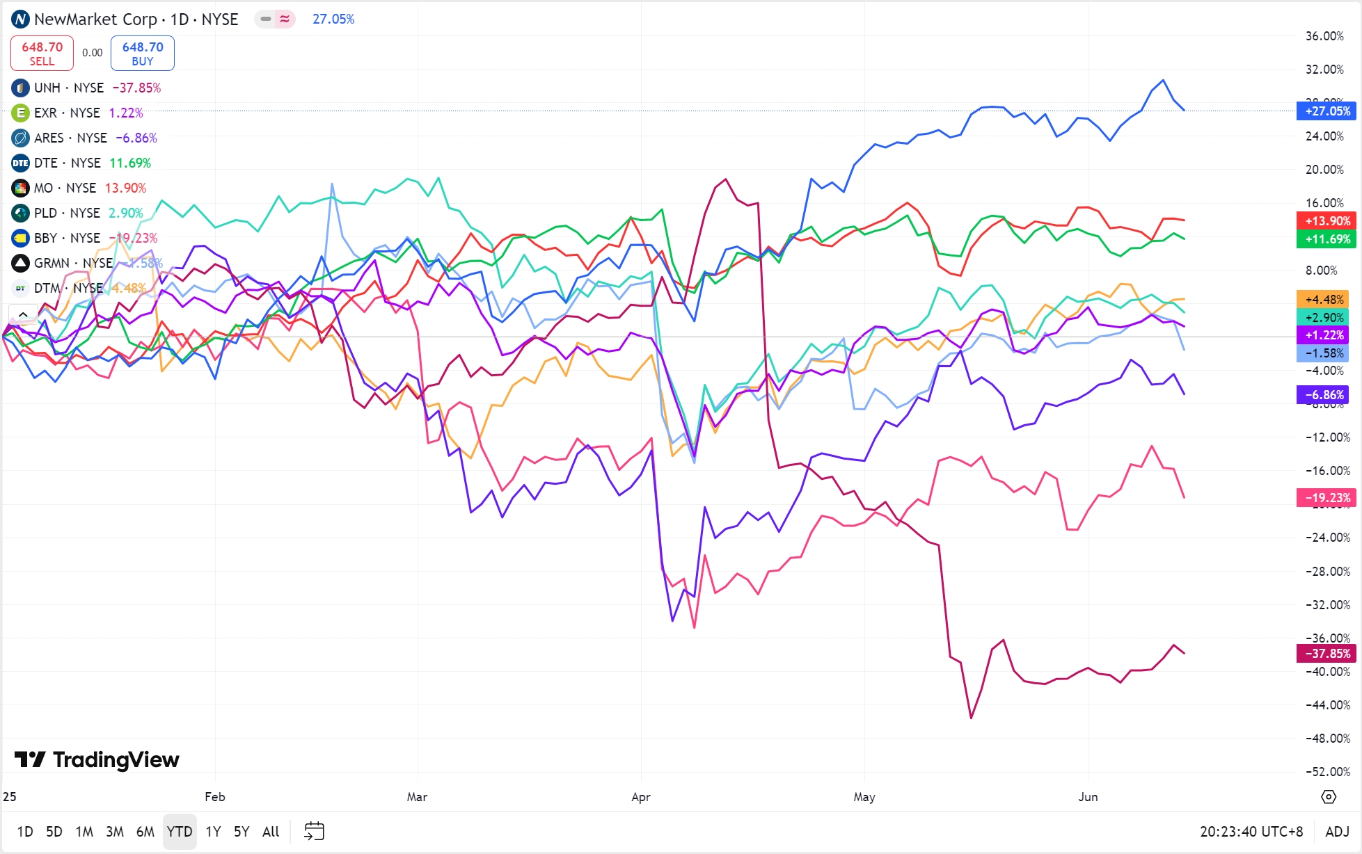Viewport: 1362px width, 854px height.
Task: Click the TradingView logo
Action: pyautogui.click(x=97, y=759)
